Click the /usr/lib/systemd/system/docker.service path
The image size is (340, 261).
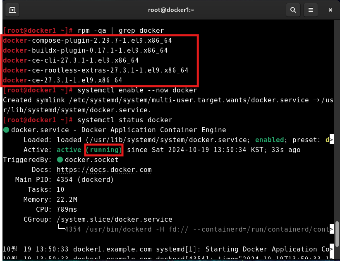coord(168,140)
